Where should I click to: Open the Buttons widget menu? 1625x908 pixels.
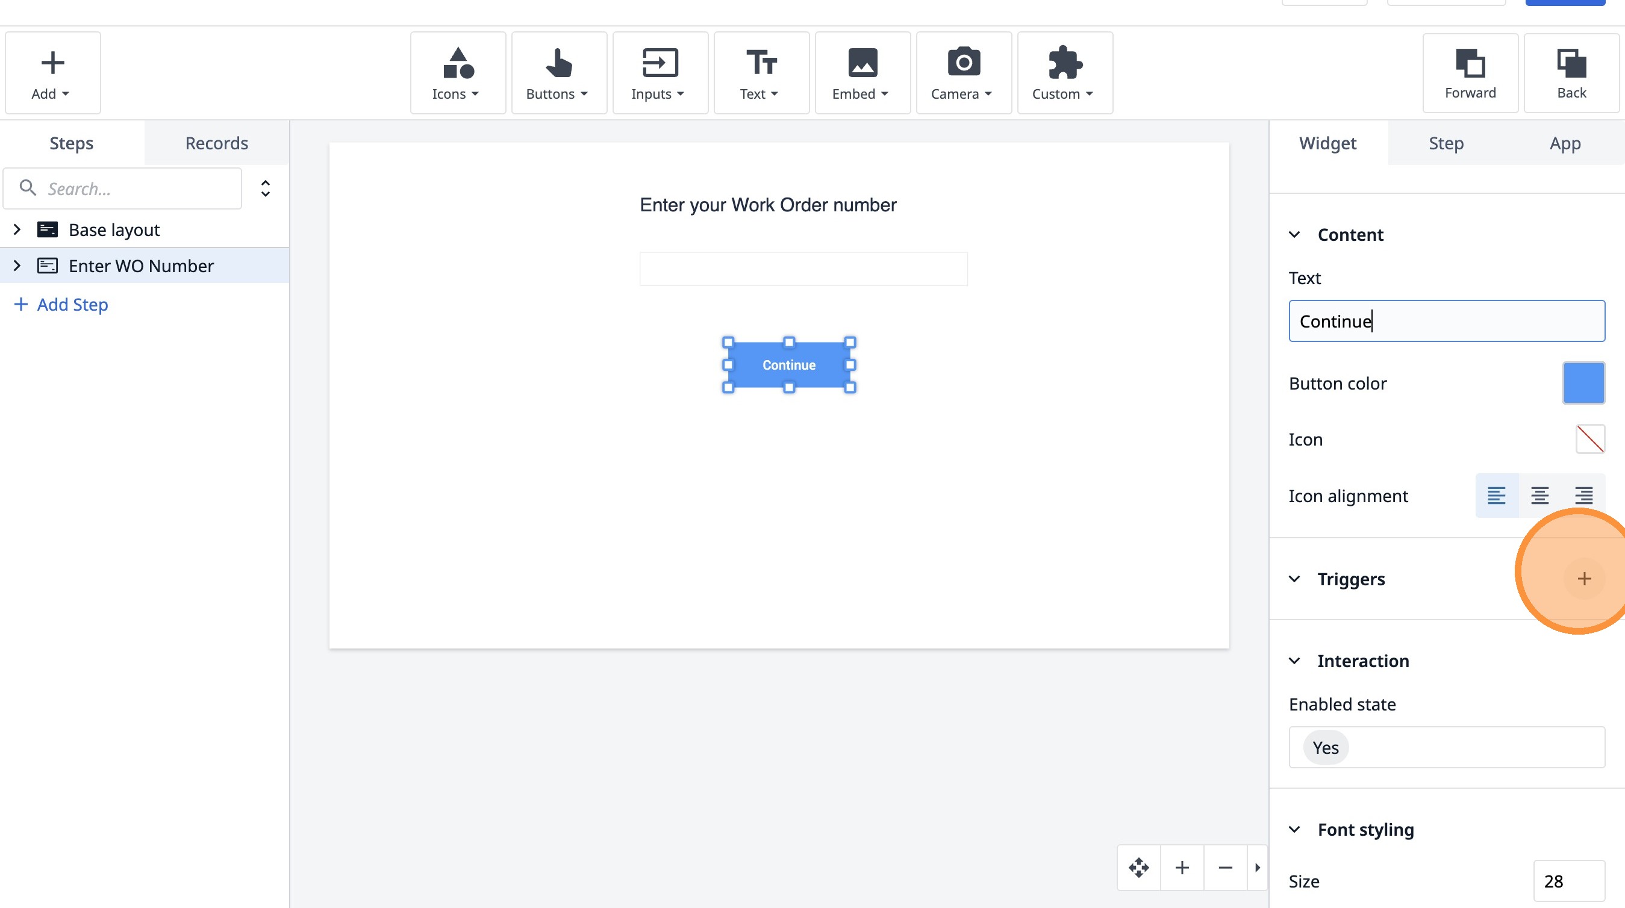pos(558,72)
